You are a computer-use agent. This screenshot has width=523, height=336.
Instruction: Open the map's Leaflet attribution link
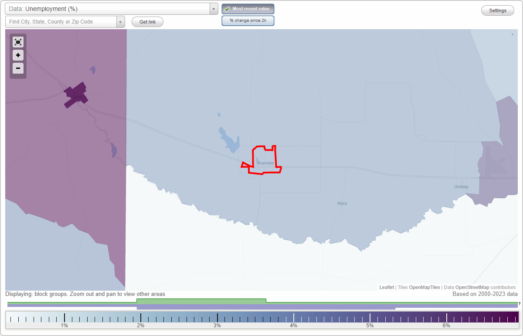pos(387,287)
